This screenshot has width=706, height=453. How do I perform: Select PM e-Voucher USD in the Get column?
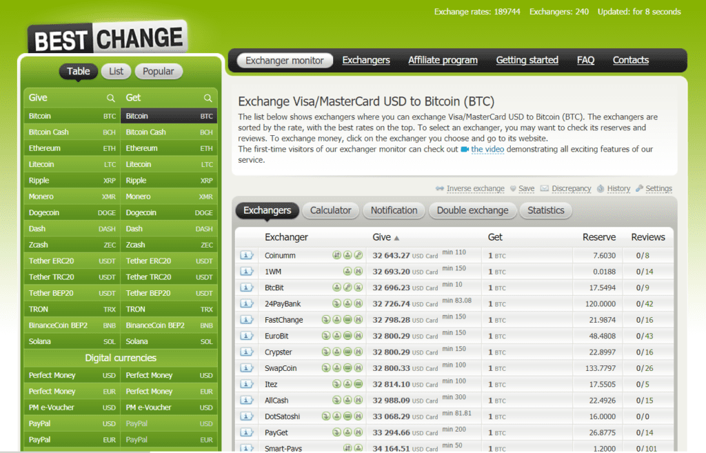click(x=169, y=407)
